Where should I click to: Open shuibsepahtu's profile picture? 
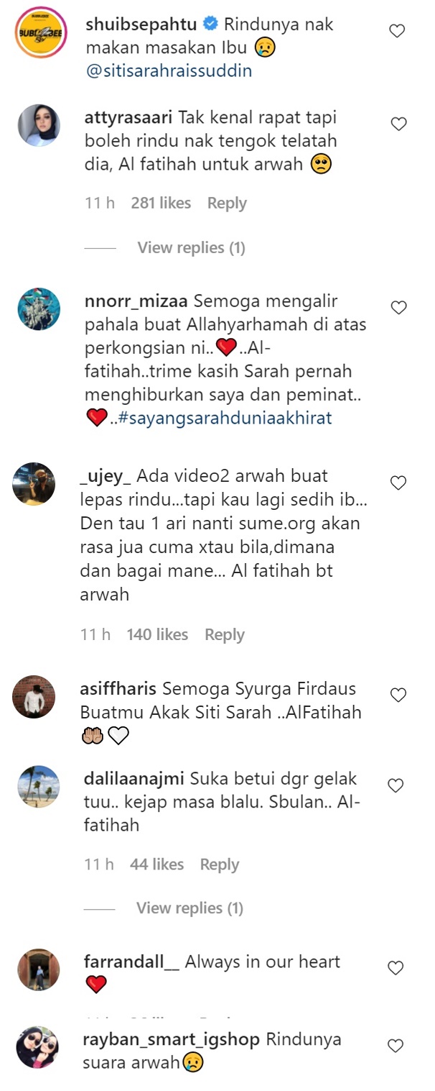pos(41,33)
